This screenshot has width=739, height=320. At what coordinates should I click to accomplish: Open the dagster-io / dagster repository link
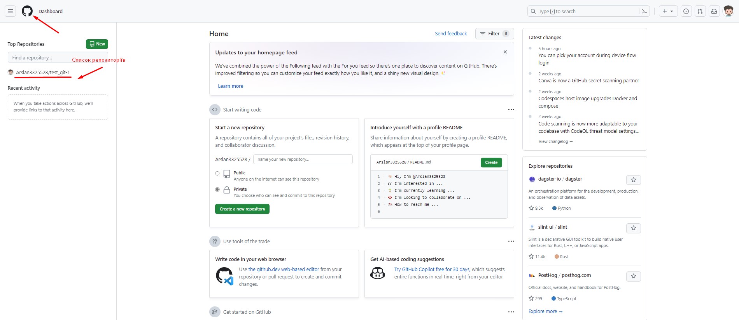560,179
